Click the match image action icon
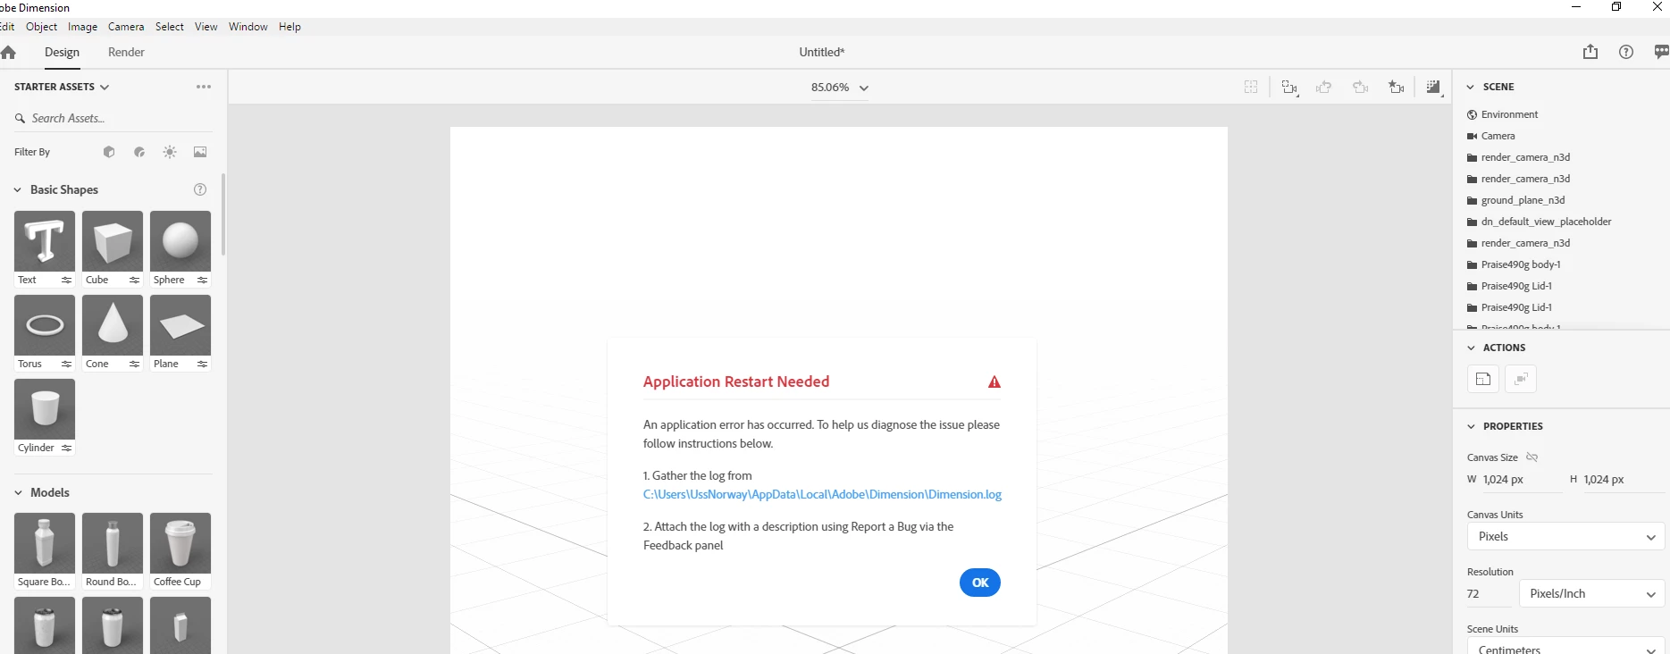 1483,379
